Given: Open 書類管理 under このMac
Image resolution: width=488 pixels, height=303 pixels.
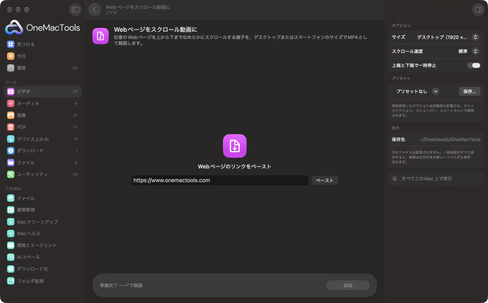Looking at the screenshot, I should pos(42,210).
